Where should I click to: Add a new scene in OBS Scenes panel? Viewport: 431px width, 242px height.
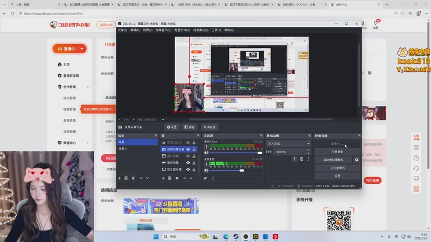click(120, 178)
